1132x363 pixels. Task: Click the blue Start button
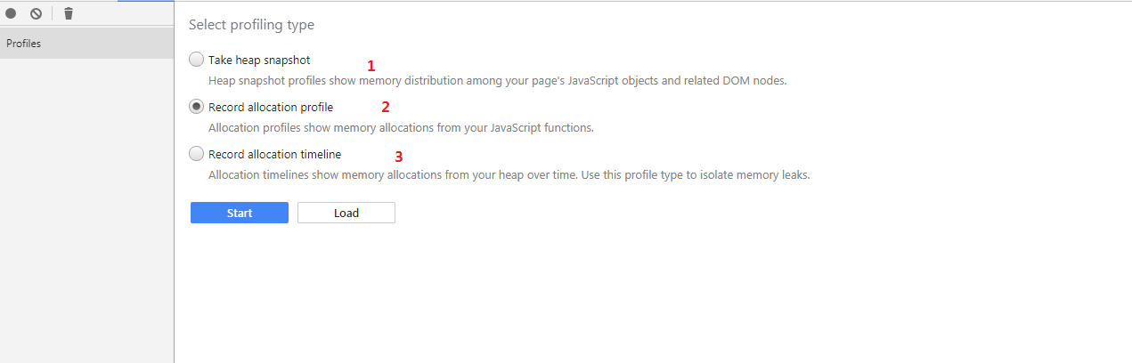(x=240, y=213)
